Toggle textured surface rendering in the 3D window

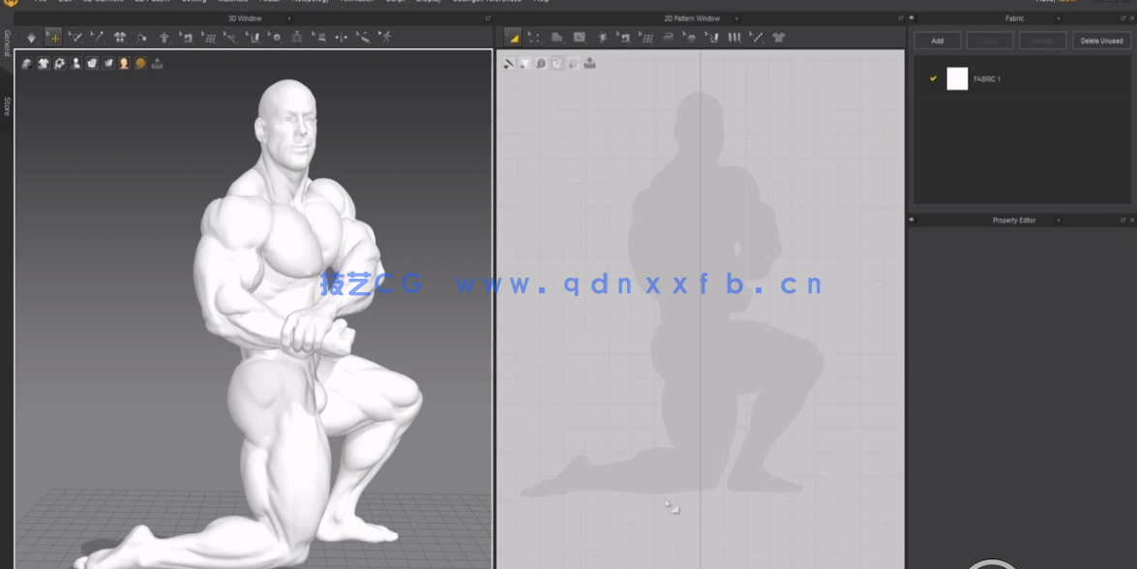tap(140, 63)
